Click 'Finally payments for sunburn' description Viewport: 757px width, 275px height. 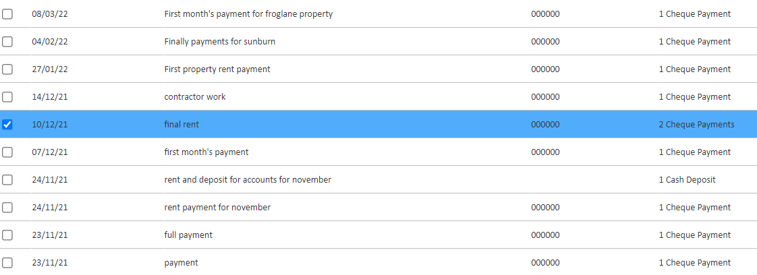(219, 42)
